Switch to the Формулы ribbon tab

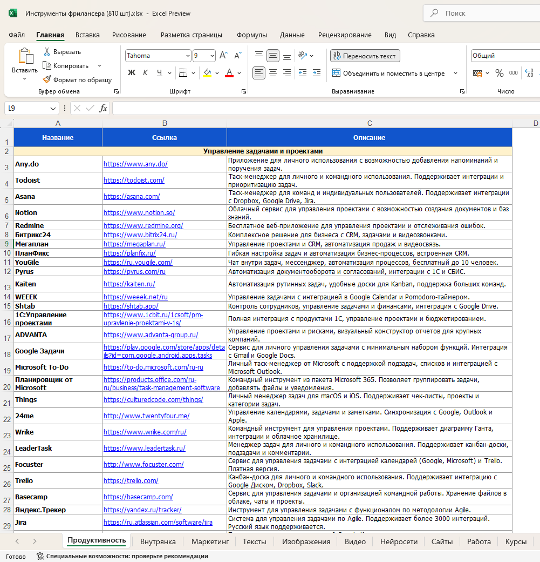(x=251, y=35)
